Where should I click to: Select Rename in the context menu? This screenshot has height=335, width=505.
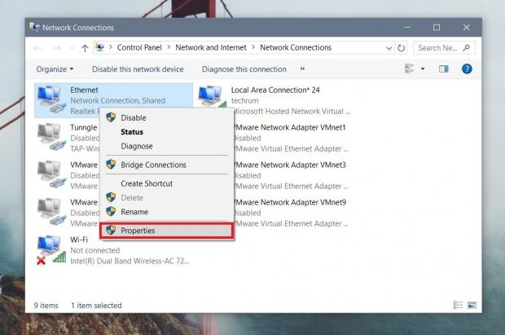pyautogui.click(x=134, y=211)
